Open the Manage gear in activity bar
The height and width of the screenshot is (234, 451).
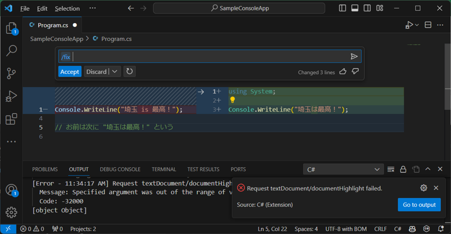[11, 212]
